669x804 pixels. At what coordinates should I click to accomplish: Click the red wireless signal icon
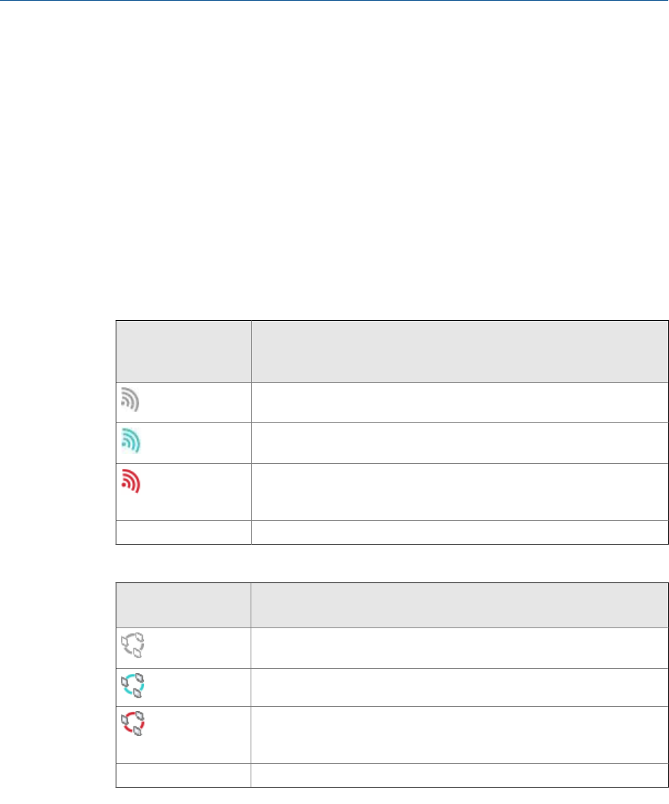point(131,482)
